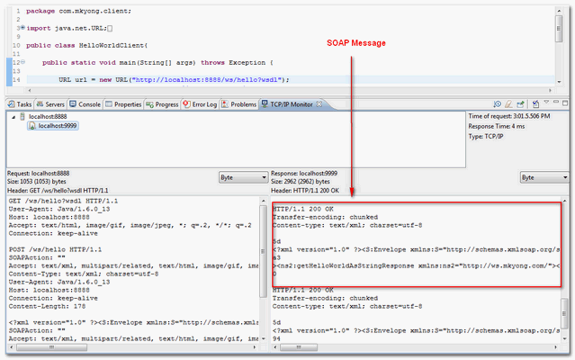The width and height of the screenshot is (575, 360).
Task: Click 'Header: HTTP/1.1 200 OK' label
Action: pyautogui.click(x=305, y=191)
